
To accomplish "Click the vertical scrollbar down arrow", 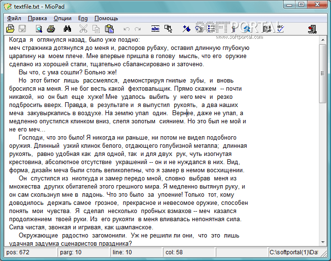I will click(x=323, y=242).
